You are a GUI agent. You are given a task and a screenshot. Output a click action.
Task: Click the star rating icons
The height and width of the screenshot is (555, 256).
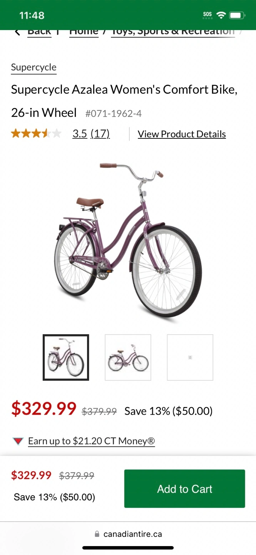click(x=36, y=134)
